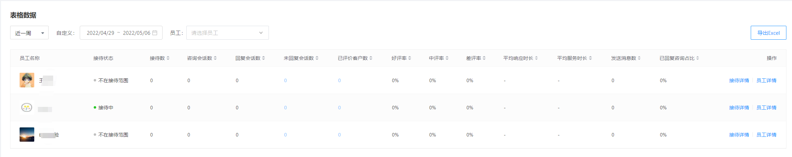Click calendar icon in date range
Image resolution: width=792 pixels, height=157 pixels.
155,33
